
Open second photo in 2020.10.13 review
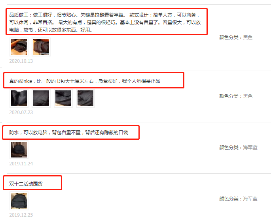tap(41, 47)
